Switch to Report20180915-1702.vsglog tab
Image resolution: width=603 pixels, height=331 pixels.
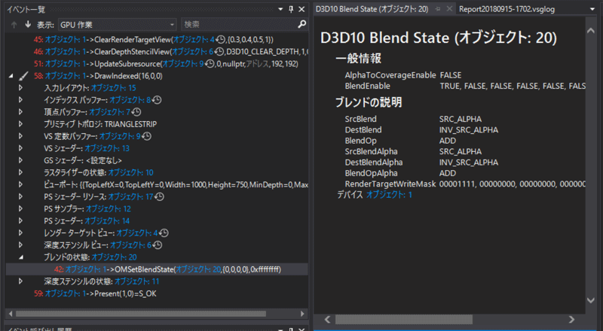[x=507, y=9]
